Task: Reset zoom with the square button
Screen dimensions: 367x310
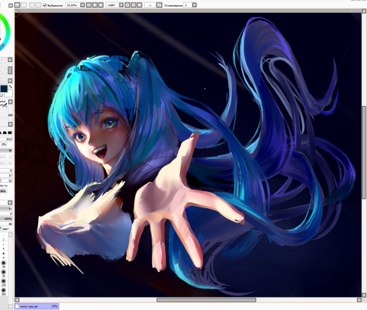Action: 101,5
